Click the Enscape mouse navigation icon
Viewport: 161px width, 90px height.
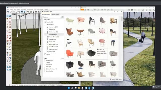coord(143,10)
